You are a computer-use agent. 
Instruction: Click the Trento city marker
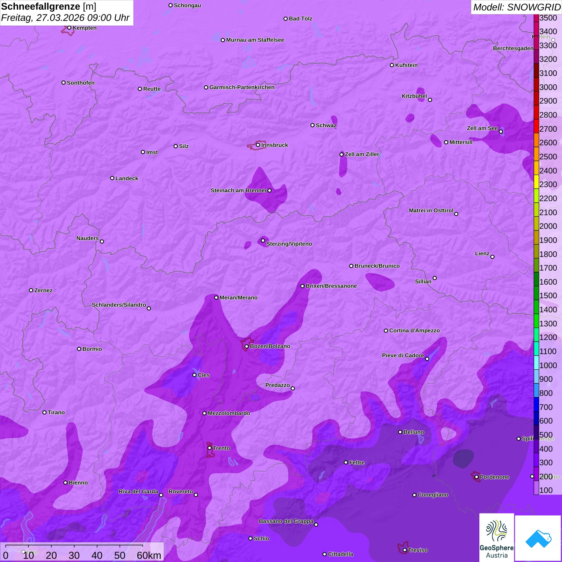coord(210,448)
